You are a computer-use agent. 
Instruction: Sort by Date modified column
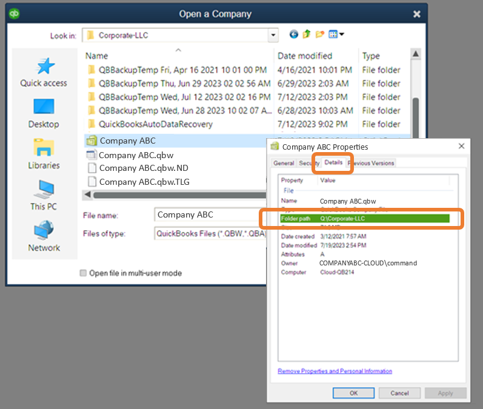pos(305,56)
